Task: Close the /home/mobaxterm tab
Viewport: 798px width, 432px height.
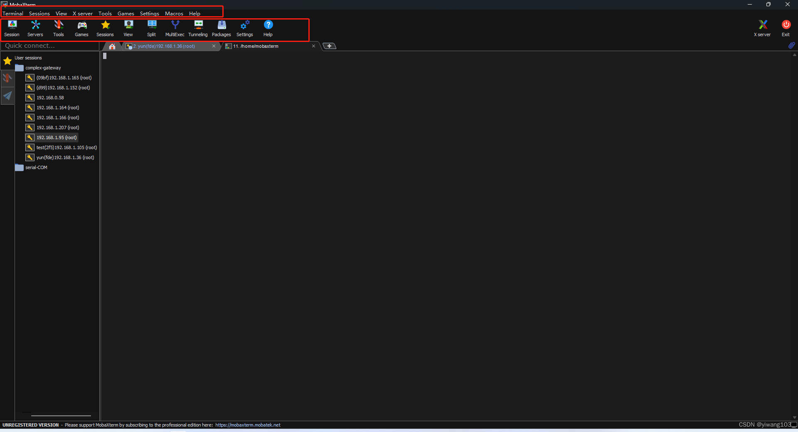Action: point(313,46)
